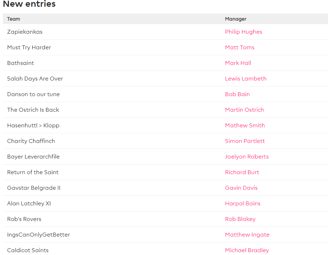Click Matthew Ingate's name

coord(247,235)
